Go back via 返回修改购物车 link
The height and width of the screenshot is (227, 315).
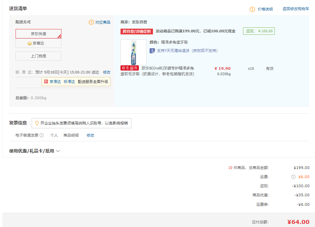tap(296, 9)
